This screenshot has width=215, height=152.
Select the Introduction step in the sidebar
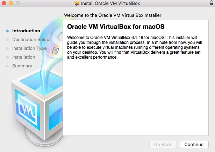pyautogui.click(x=26, y=31)
